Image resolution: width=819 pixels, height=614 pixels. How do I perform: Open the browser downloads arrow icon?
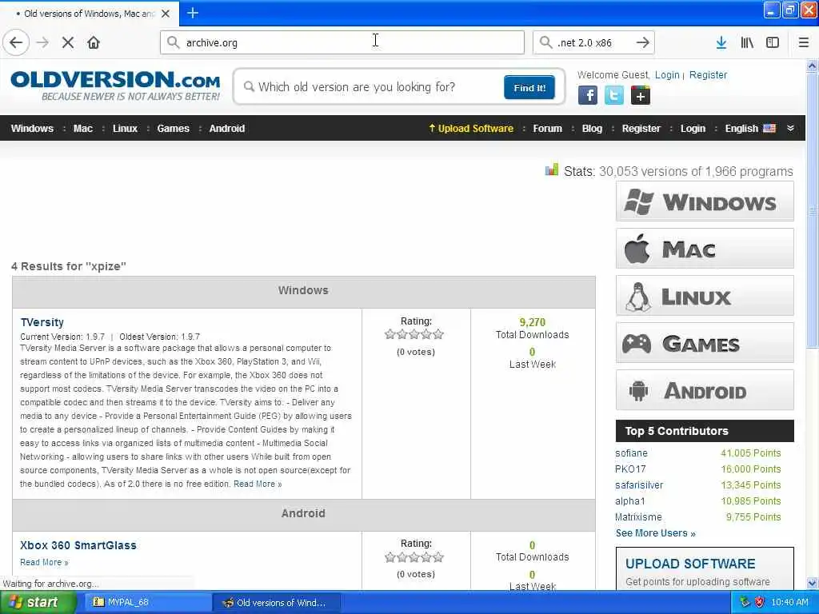pos(721,42)
